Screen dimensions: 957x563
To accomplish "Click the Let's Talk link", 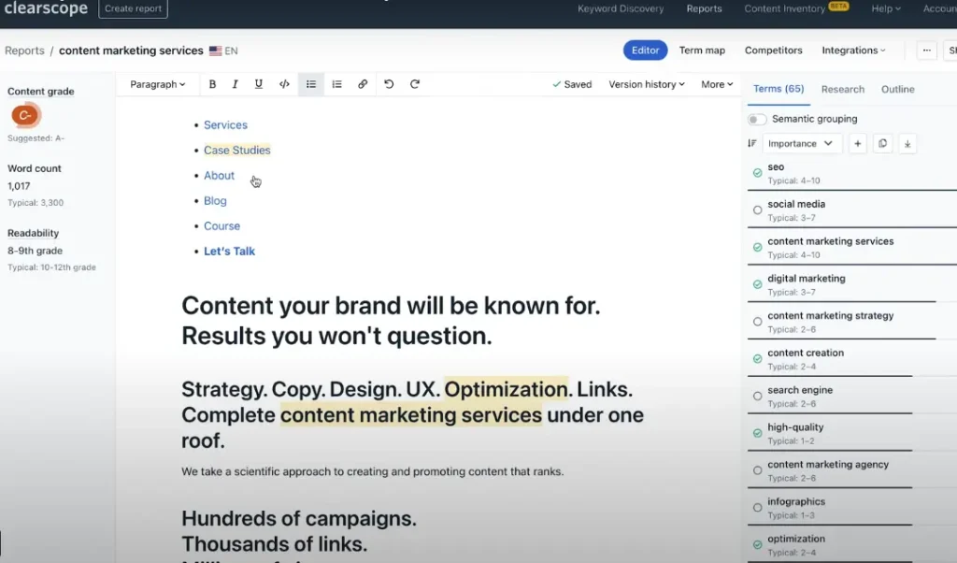I will tap(230, 251).
